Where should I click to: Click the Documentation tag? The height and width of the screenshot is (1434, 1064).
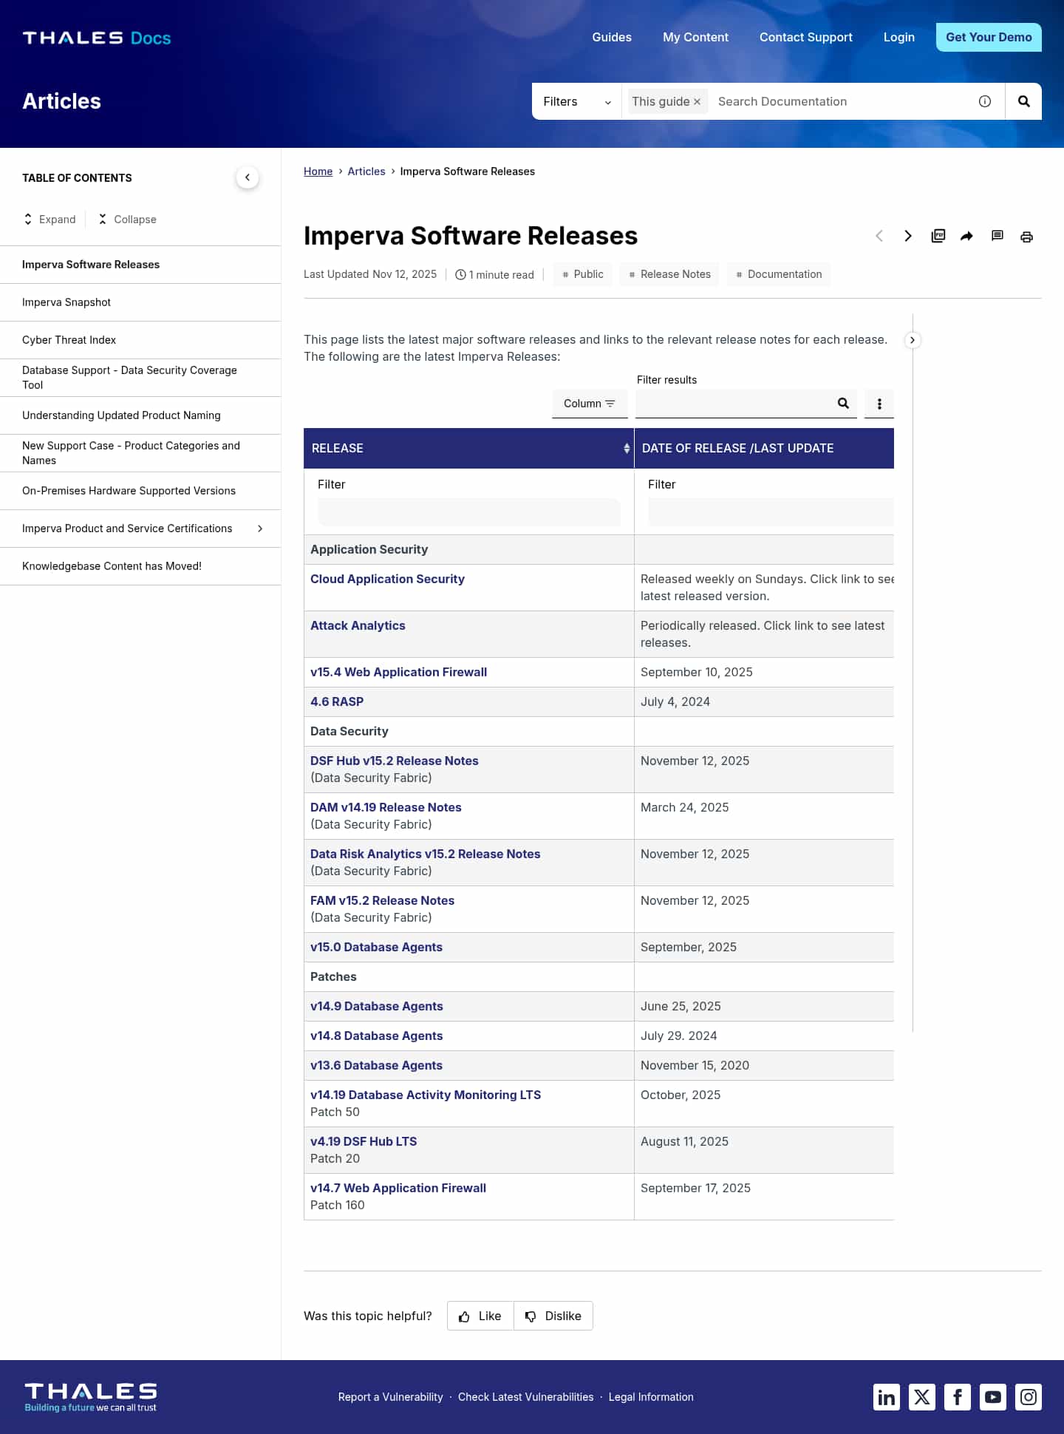(779, 274)
